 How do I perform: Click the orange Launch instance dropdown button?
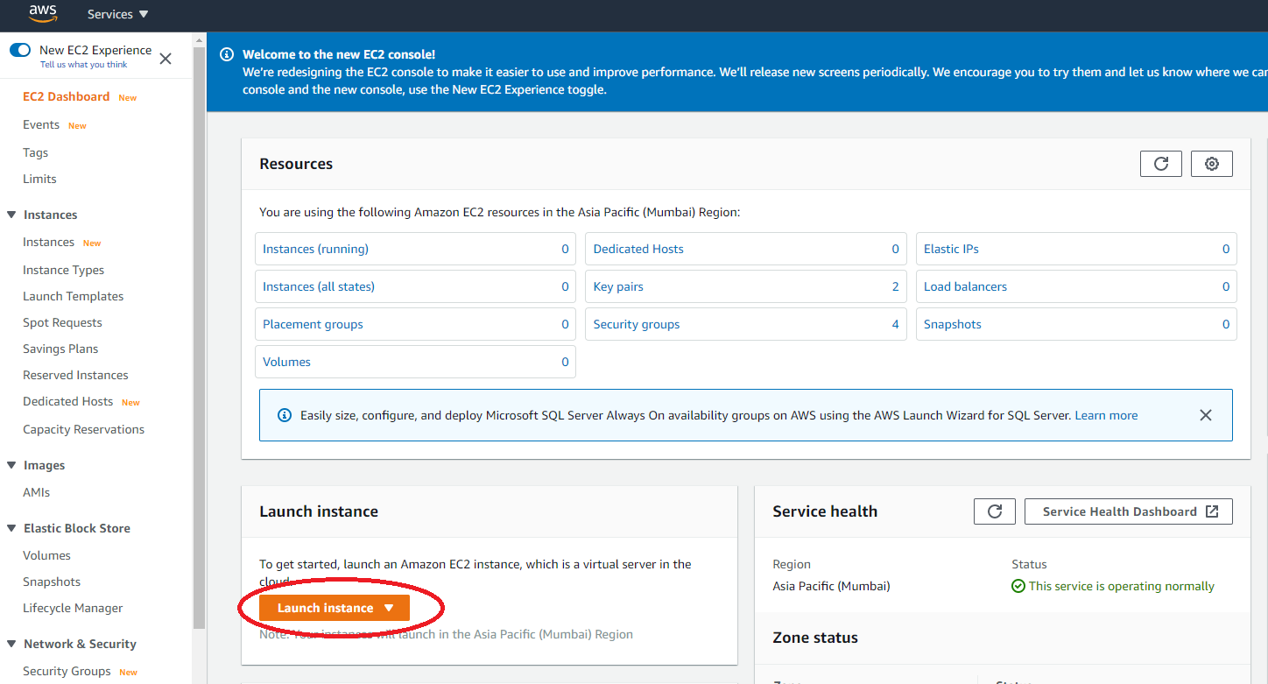click(x=335, y=608)
